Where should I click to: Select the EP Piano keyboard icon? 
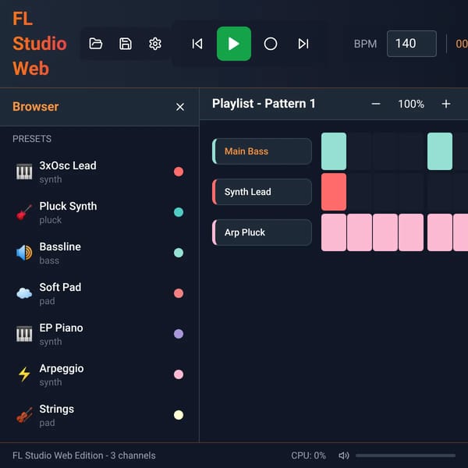tap(24, 334)
